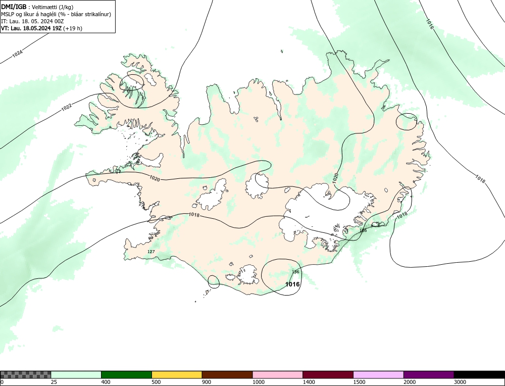Click the dark maroon 1400–1500 legend swatch

328,374
